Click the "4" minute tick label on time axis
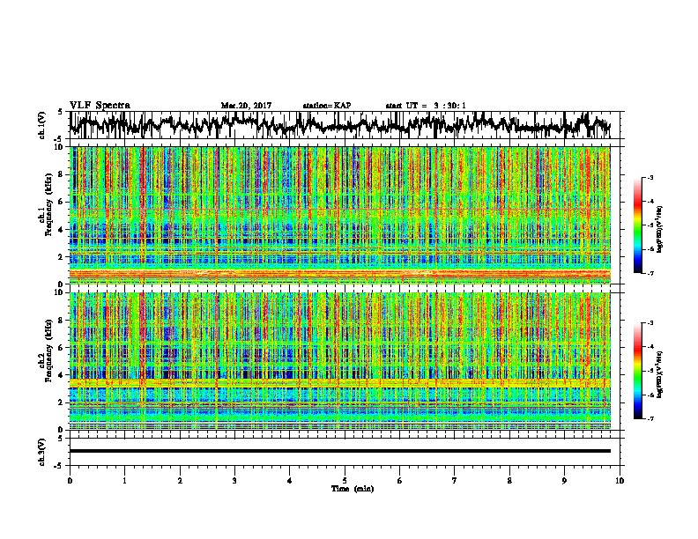Screen dimensions: 698x539 (x=290, y=481)
